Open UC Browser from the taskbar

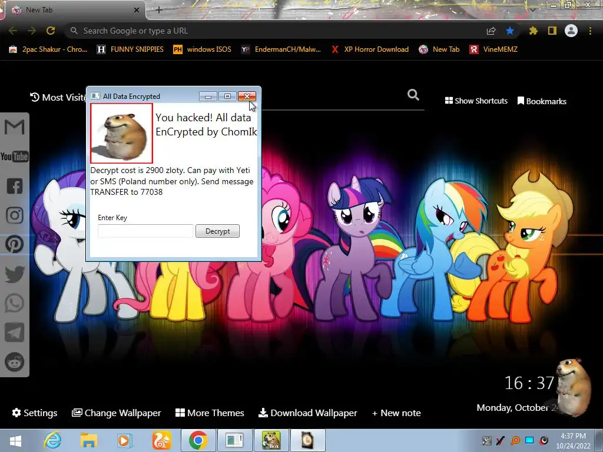[x=161, y=440]
